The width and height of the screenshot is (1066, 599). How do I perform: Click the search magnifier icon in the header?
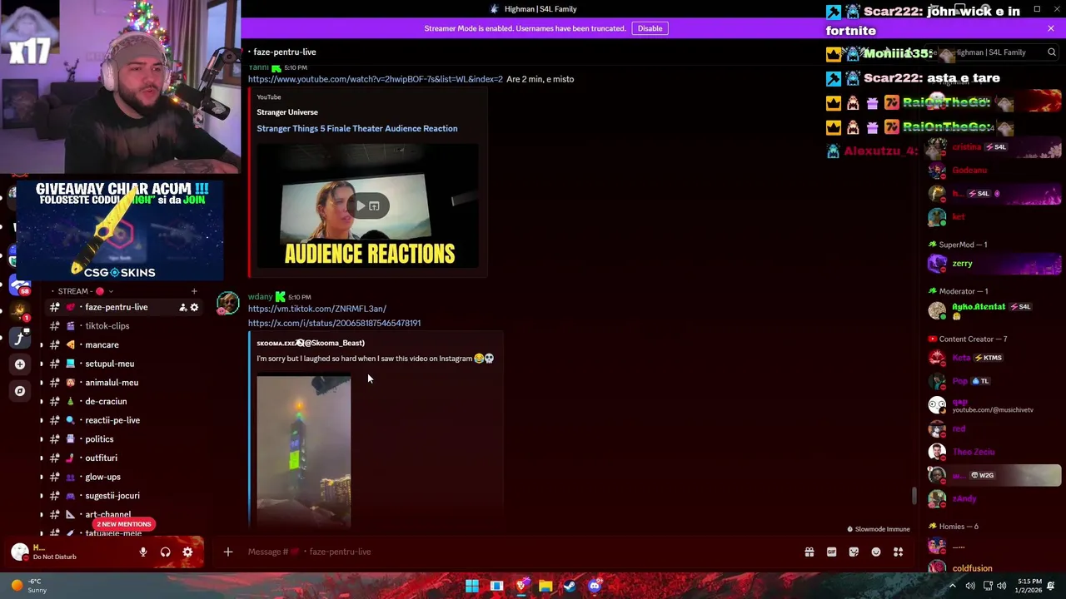[1051, 52]
